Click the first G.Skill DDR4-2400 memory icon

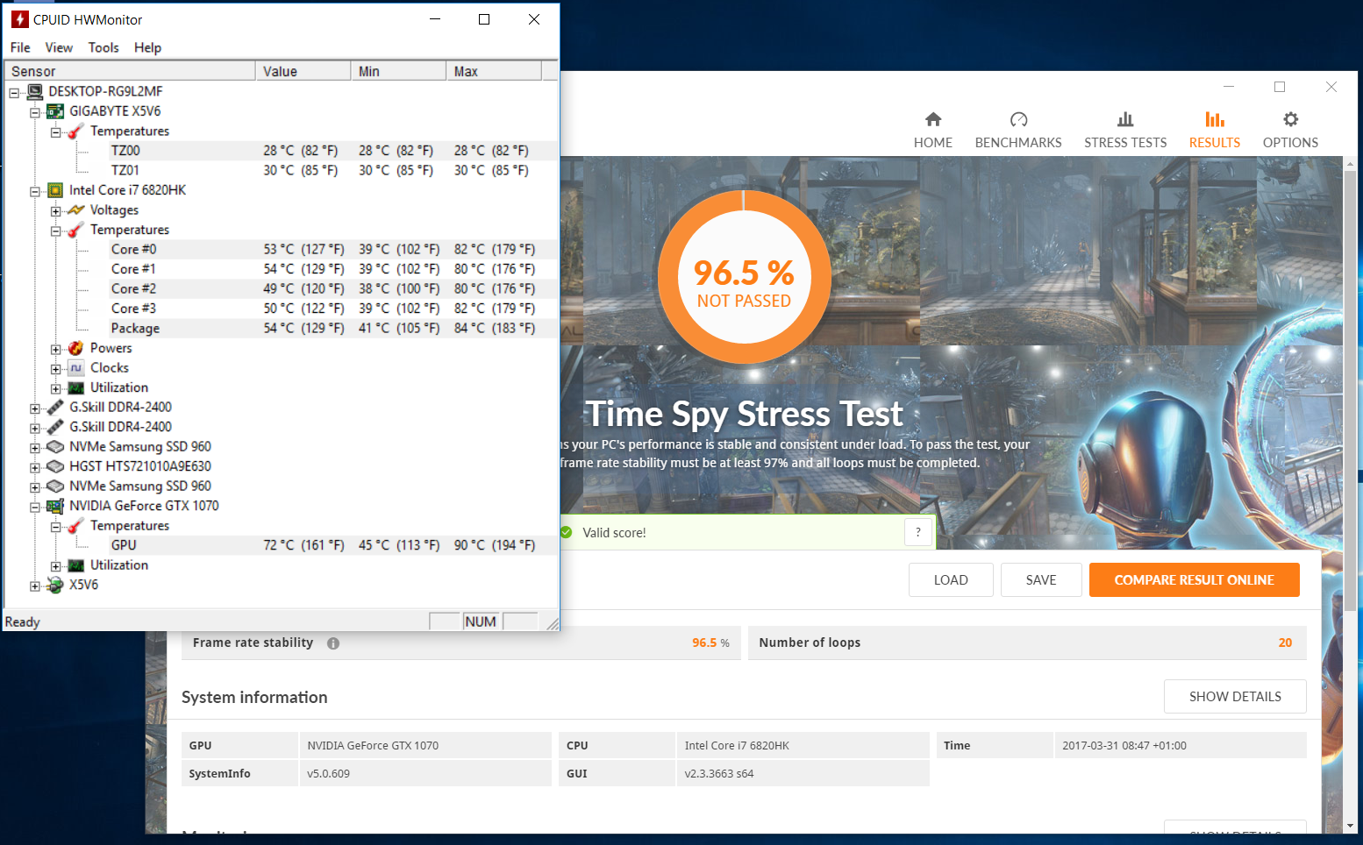[x=55, y=408]
